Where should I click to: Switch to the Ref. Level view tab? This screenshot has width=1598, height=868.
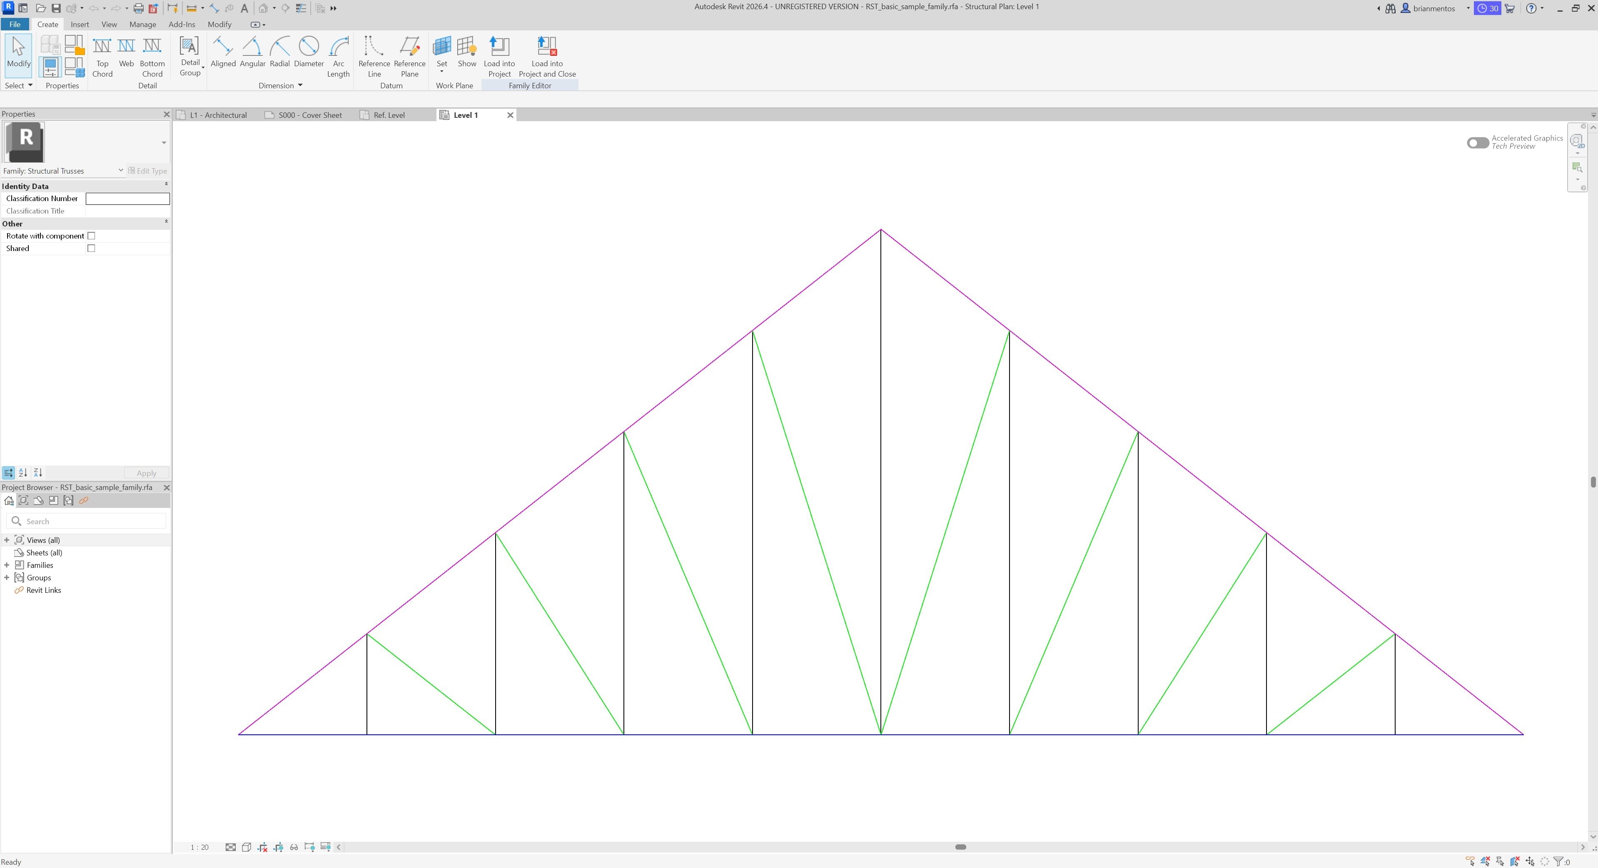point(388,115)
